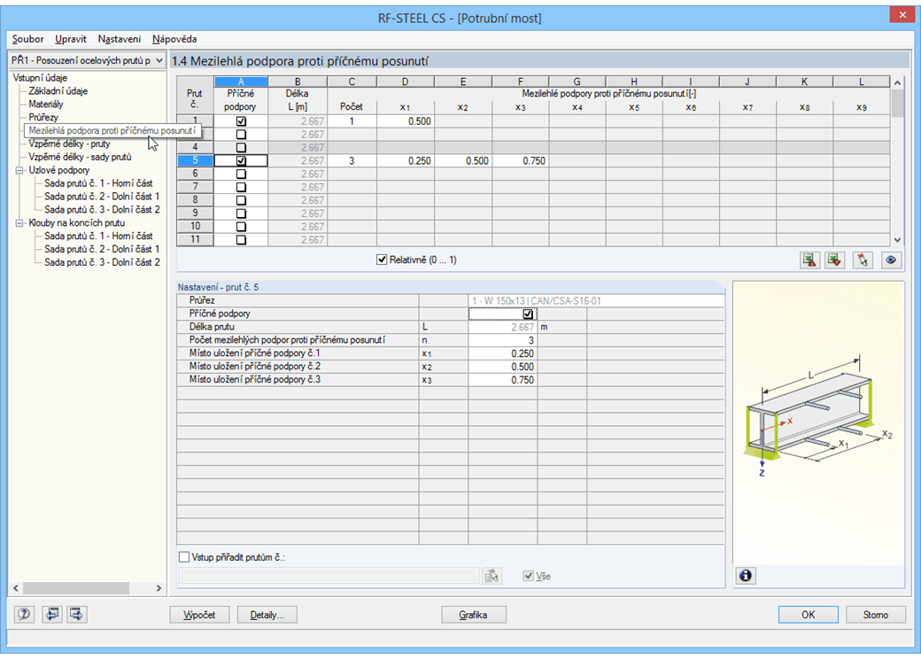Open the help icon at bottom left

pos(24,615)
